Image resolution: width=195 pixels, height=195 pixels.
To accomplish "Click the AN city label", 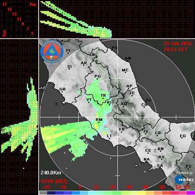I will coord(128,58).
